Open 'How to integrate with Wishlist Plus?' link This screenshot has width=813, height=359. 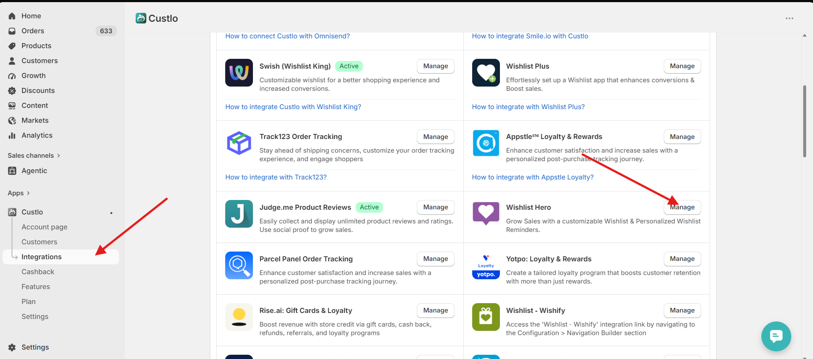pyautogui.click(x=528, y=107)
